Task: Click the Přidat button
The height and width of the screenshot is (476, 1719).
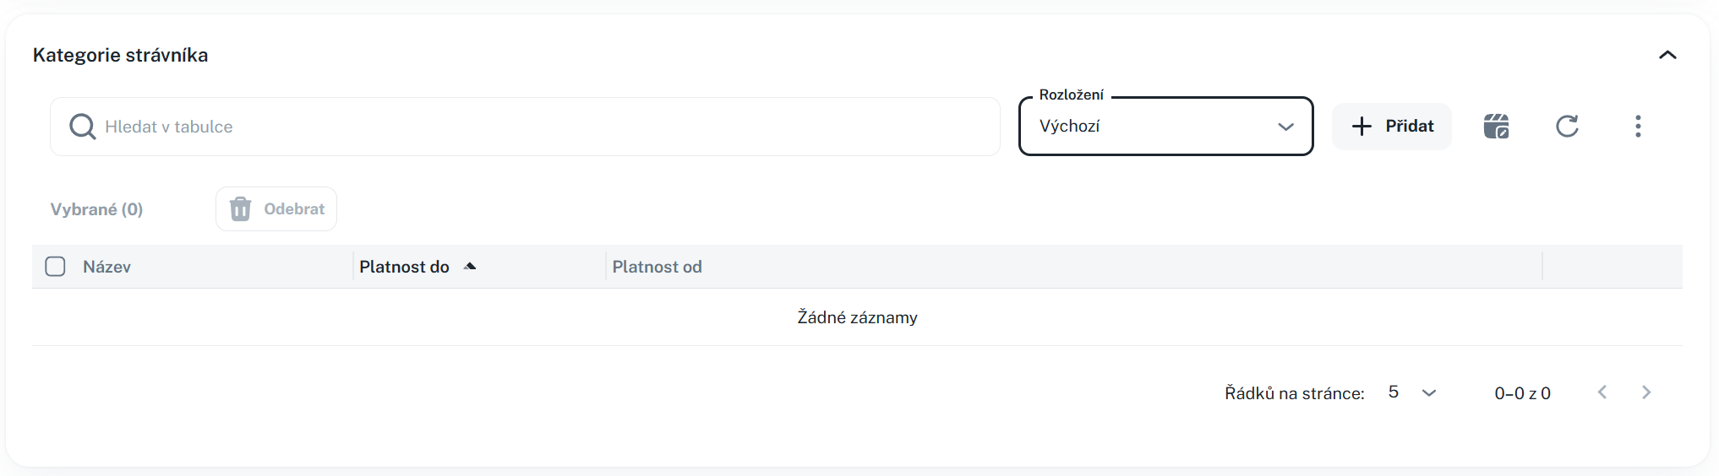Action: (1392, 127)
